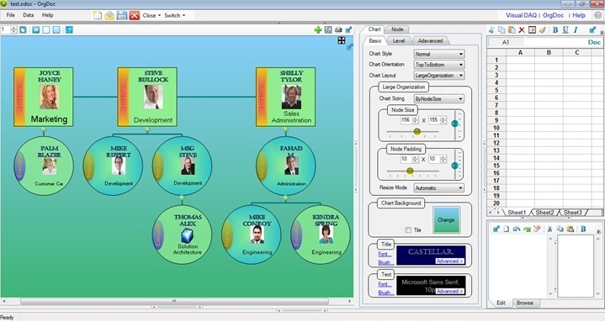Toggle the Tile checkbox in Chart Background
The image size is (605, 322).
pyautogui.click(x=408, y=230)
